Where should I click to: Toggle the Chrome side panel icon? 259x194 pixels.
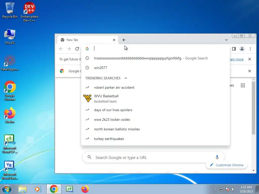[234, 49]
